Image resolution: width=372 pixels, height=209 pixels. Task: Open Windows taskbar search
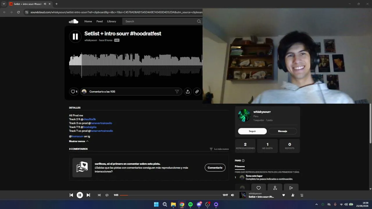(165, 204)
